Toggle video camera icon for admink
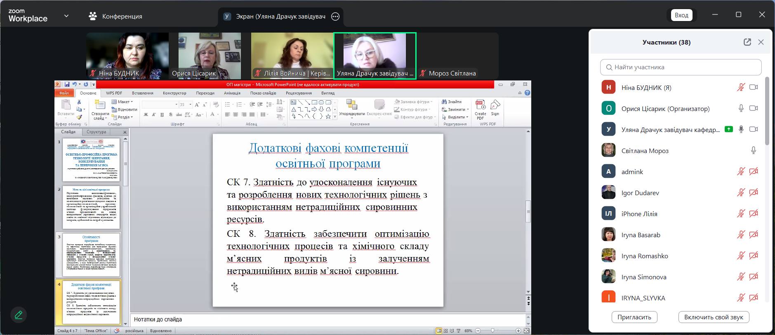 pyautogui.click(x=754, y=172)
